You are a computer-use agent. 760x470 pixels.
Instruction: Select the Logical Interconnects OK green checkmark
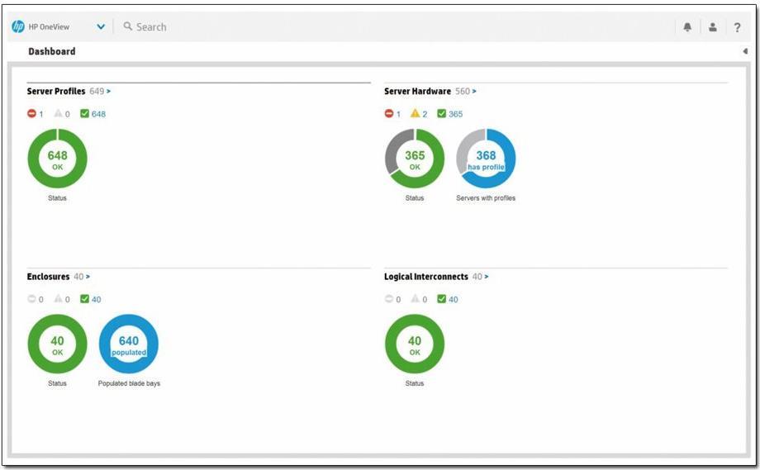(x=441, y=299)
